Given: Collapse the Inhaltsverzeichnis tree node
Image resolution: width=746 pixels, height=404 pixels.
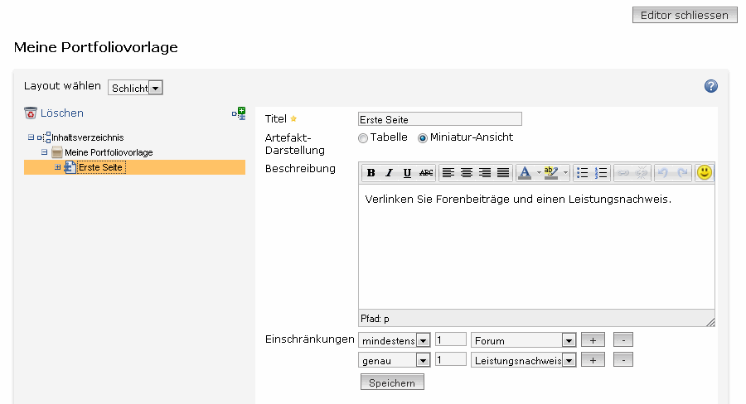Looking at the screenshot, I should point(31,137).
